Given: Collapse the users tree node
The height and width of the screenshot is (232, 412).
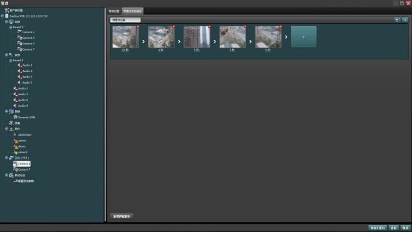Looking at the screenshot, I should [7, 129].
